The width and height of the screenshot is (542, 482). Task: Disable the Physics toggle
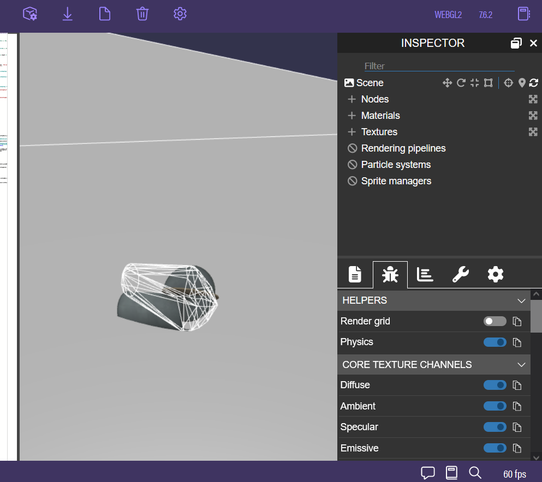point(495,342)
